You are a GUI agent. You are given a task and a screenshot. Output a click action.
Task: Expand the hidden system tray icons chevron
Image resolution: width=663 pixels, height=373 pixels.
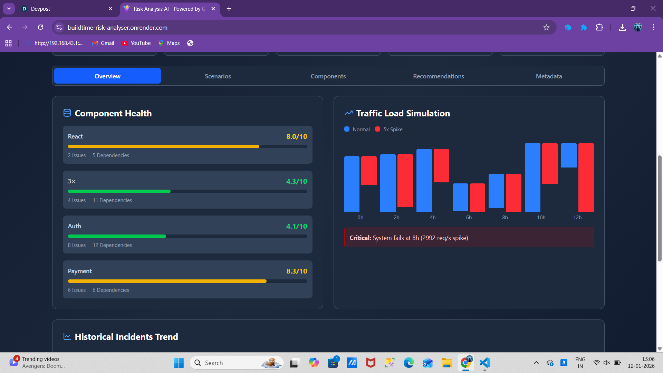pos(536,363)
